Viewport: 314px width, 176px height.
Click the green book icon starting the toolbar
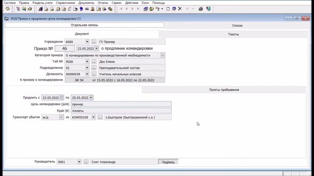[8, 9]
